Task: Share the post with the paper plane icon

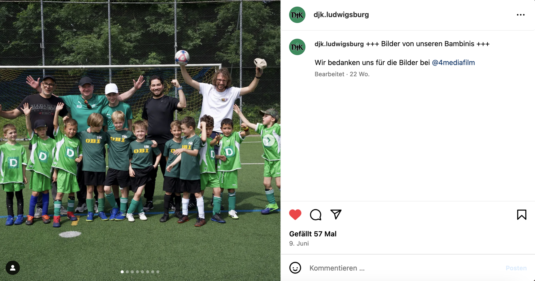Action: [336, 214]
